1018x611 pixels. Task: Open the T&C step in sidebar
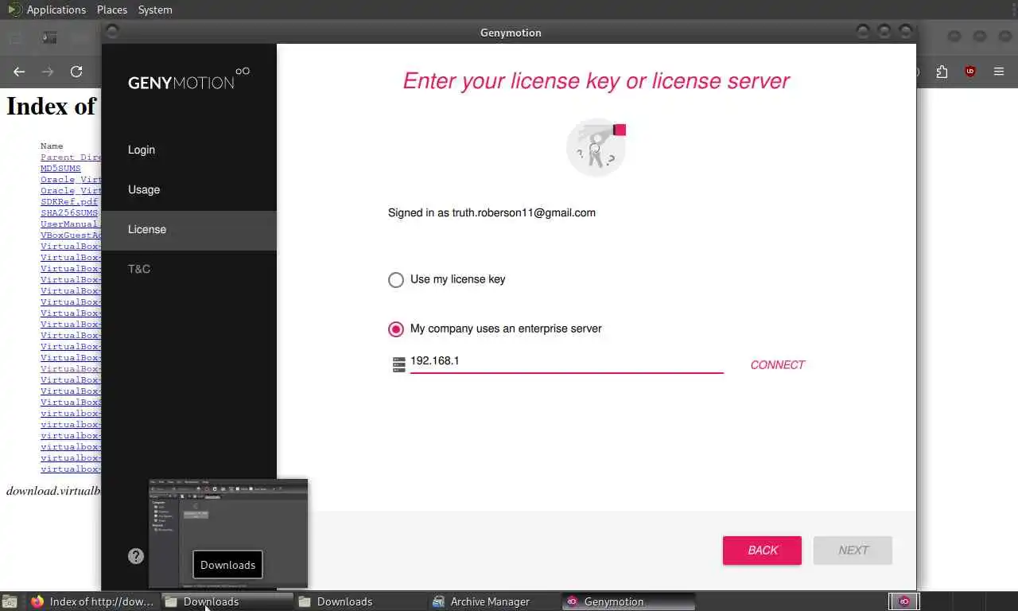point(189,269)
